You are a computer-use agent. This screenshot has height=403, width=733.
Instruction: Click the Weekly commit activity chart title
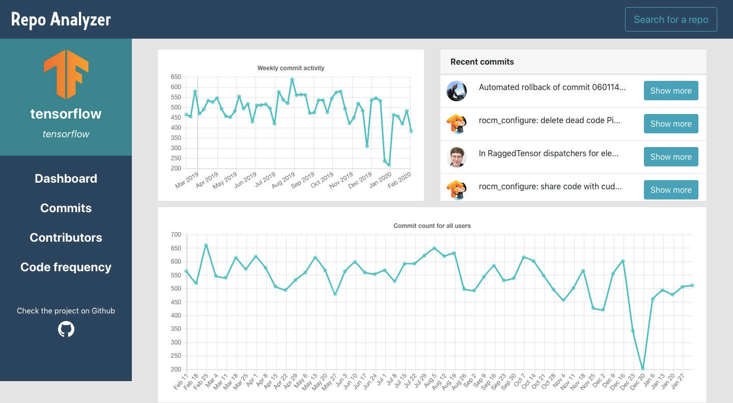click(x=291, y=68)
